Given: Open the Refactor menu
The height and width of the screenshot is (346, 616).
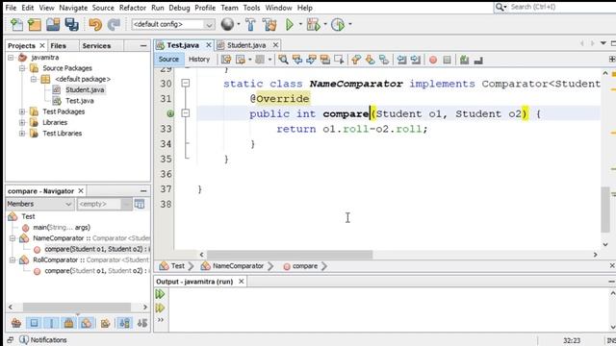Looking at the screenshot, I should click(x=133, y=8).
